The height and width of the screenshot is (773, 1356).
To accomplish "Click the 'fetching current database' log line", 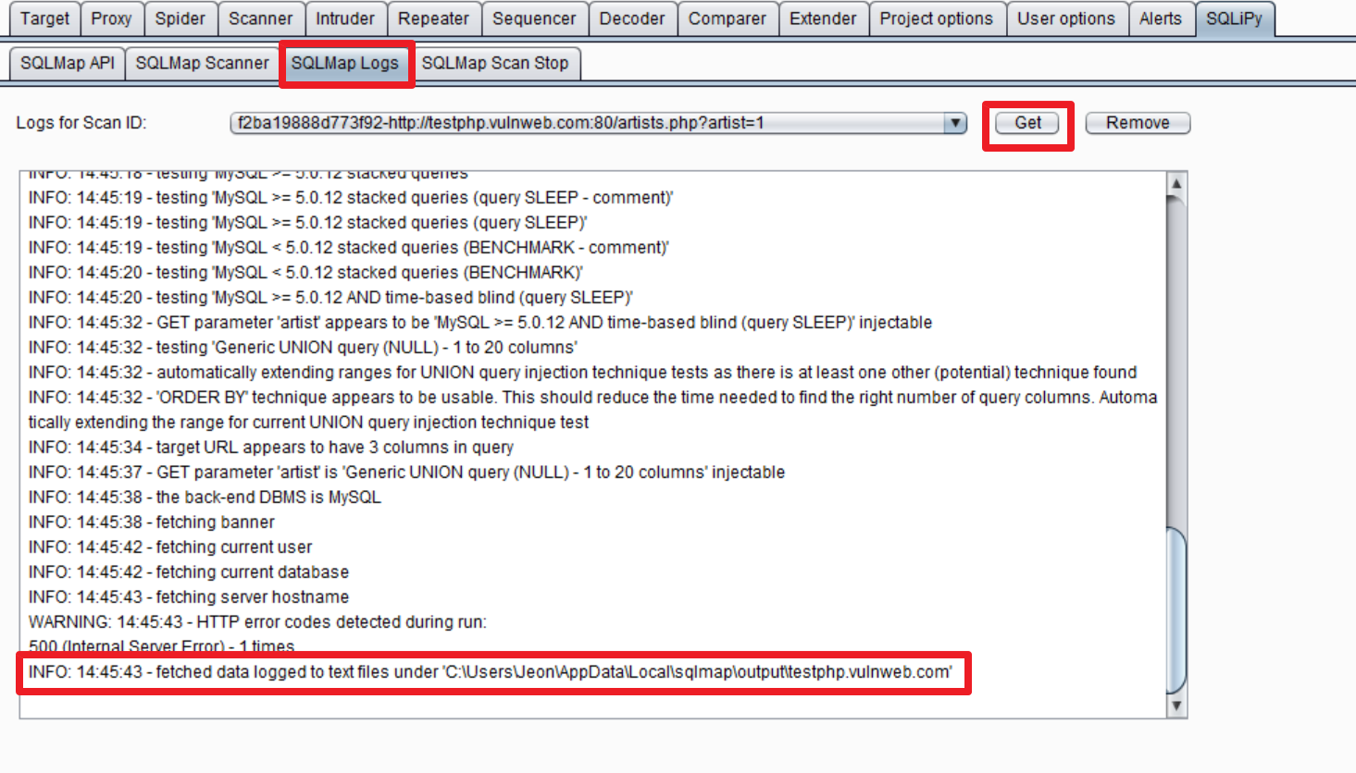I will tap(189, 572).
